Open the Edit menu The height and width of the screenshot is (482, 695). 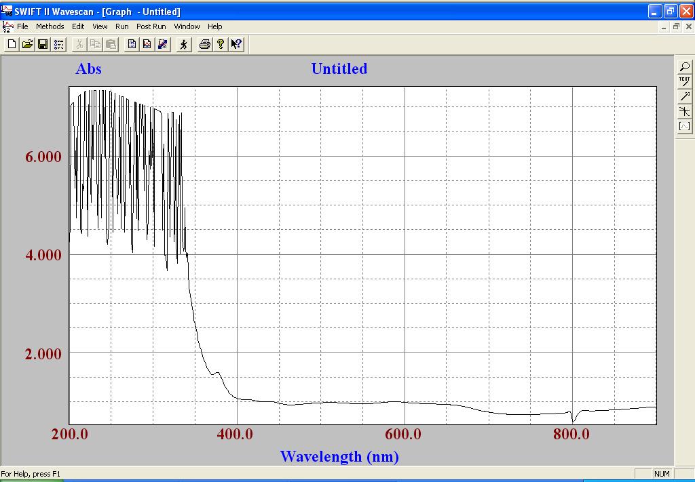pyautogui.click(x=78, y=26)
